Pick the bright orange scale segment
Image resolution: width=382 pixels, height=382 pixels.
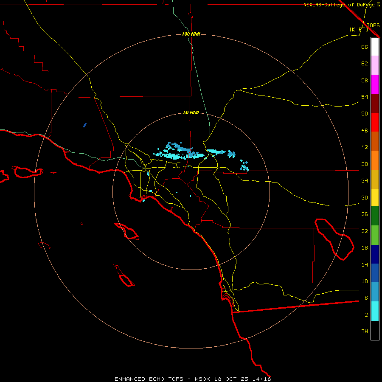pyautogui.click(x=375, y=160)
